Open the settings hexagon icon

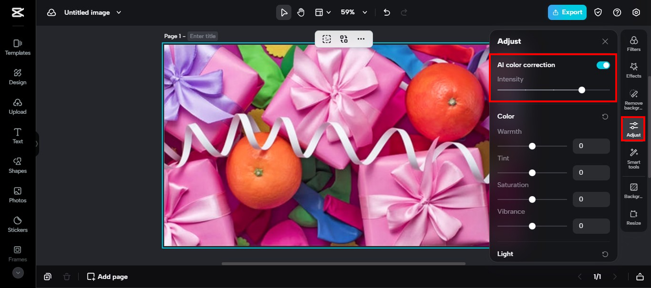(x=636, y=12)
